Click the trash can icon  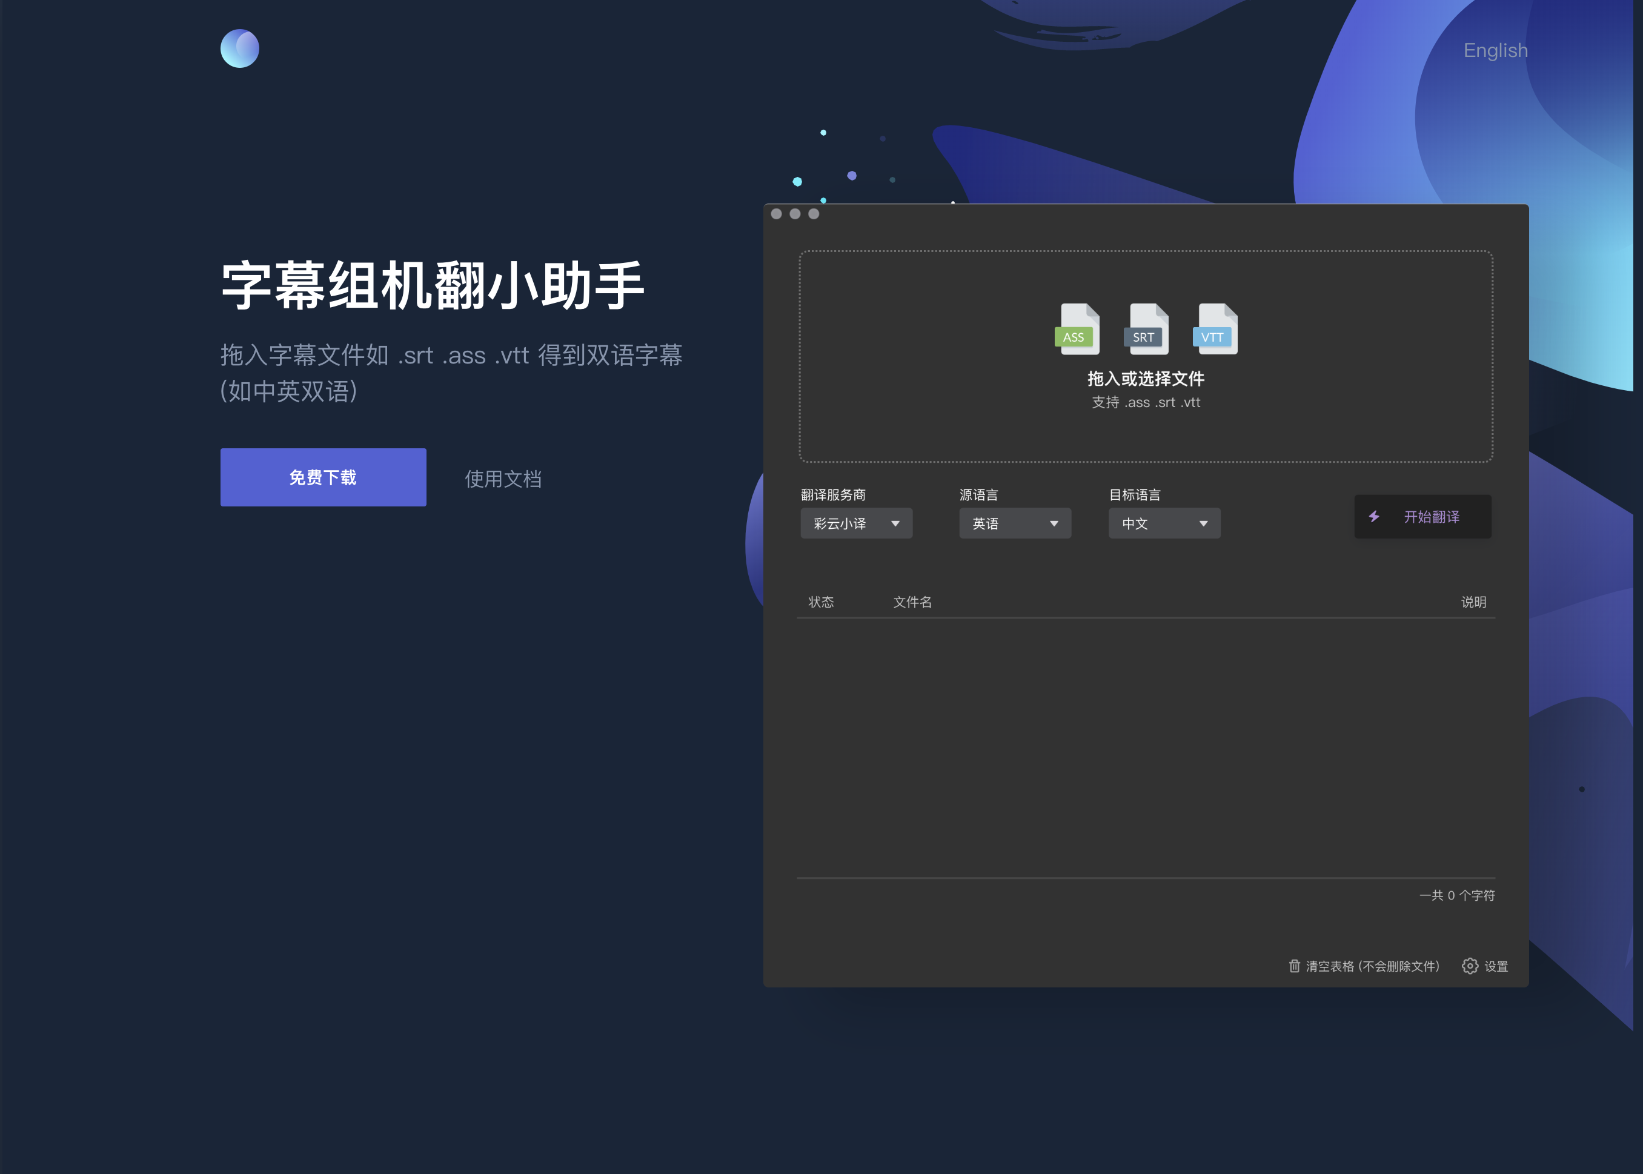(x=1294, y=966)
